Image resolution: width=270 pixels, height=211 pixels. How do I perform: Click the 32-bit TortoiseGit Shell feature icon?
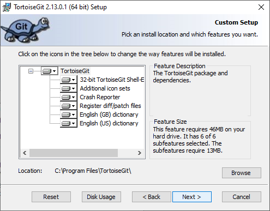click(x=69, y=80)
